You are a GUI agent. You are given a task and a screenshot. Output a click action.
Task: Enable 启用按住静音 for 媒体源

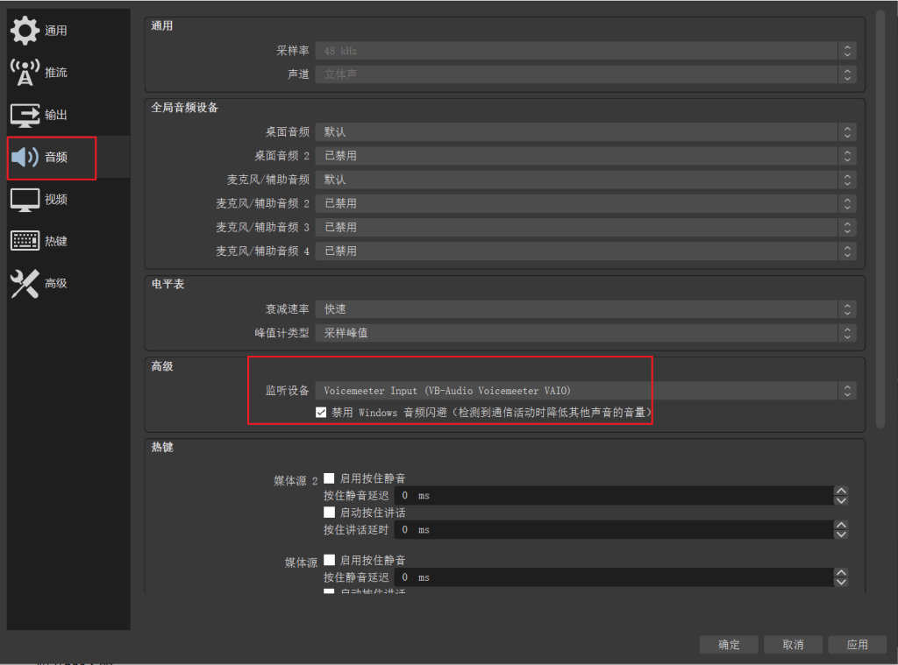click(x=330, y=560)
